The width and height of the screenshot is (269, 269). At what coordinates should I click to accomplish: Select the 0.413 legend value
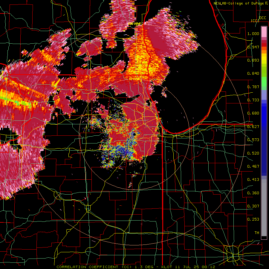pyautogui.click(x=253, y=180)
